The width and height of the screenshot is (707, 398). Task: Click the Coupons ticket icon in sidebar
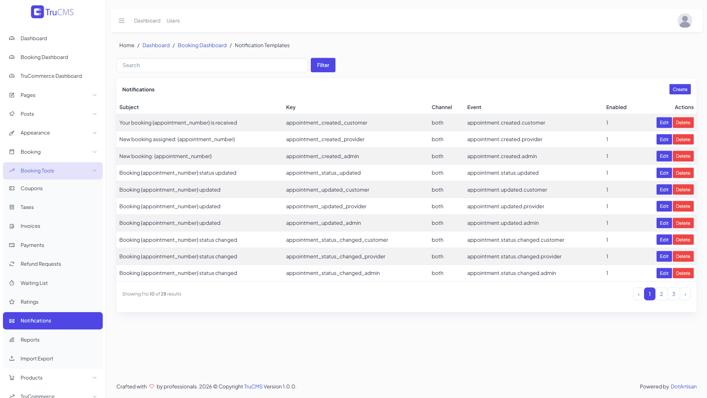tap(12, 188)
